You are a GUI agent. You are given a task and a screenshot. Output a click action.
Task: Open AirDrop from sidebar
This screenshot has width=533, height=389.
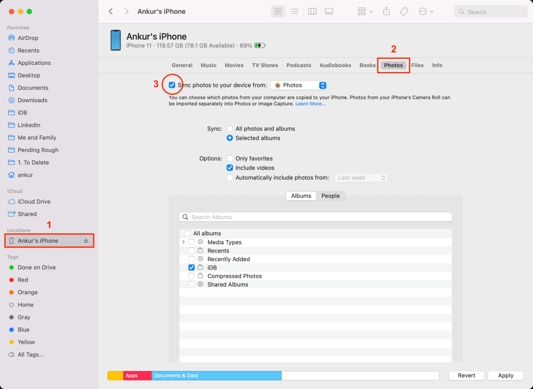click(x=28, y=38)
